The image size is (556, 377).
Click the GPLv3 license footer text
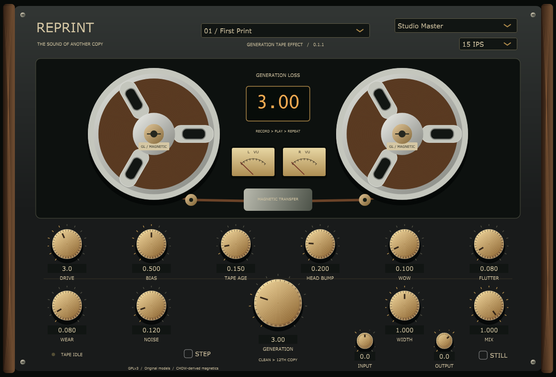(173, 368)
